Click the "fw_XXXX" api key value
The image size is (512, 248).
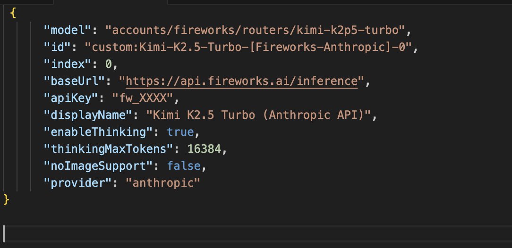(143, 98)
